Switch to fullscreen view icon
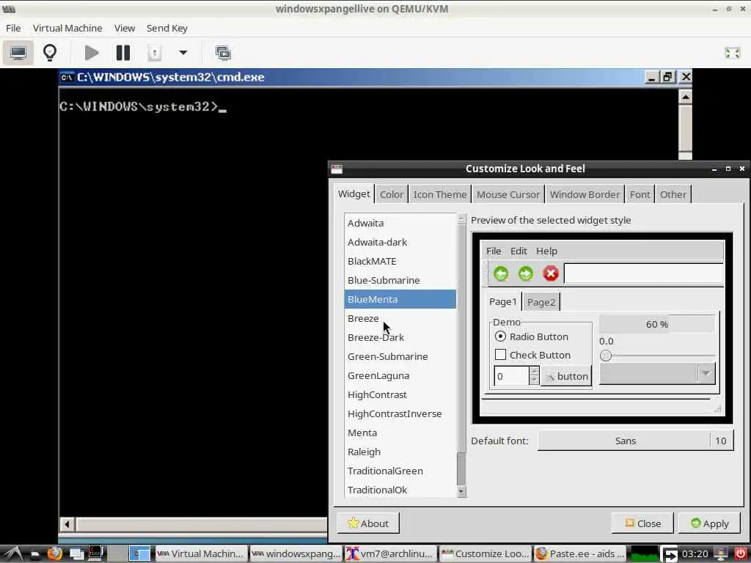The width and height of the screenshot is (751, 563). point(733,53)
